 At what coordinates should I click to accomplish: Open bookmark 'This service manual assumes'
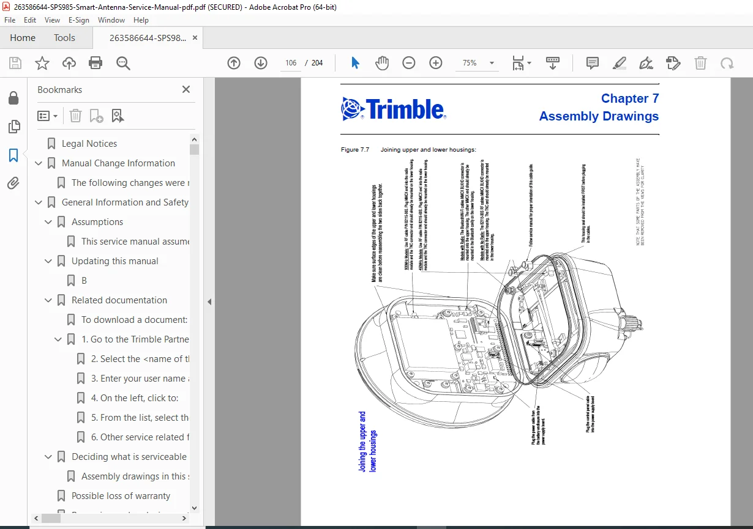point(135,242)
